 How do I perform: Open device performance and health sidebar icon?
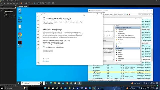pos(38,44)
